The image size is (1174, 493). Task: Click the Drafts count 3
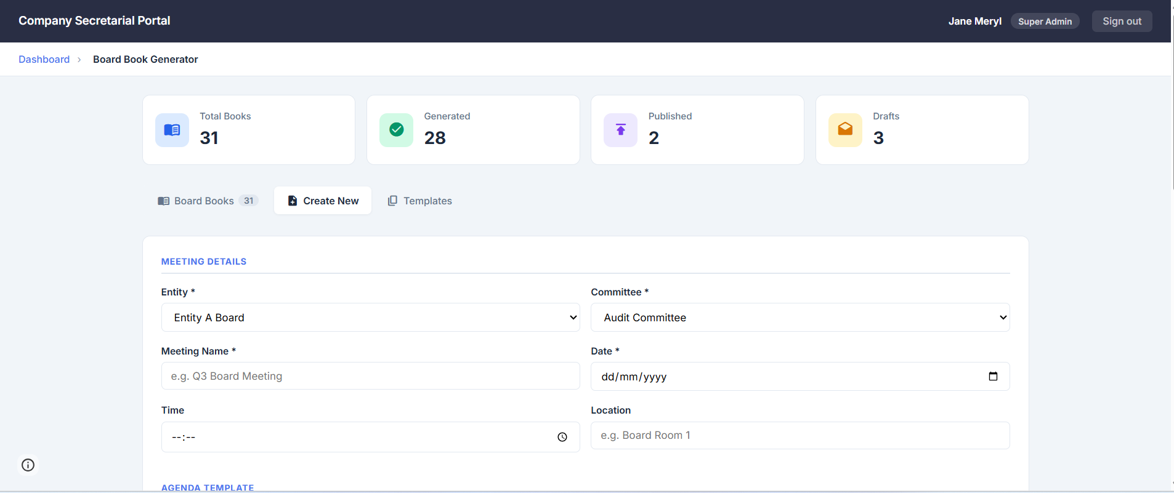(878, 138)
